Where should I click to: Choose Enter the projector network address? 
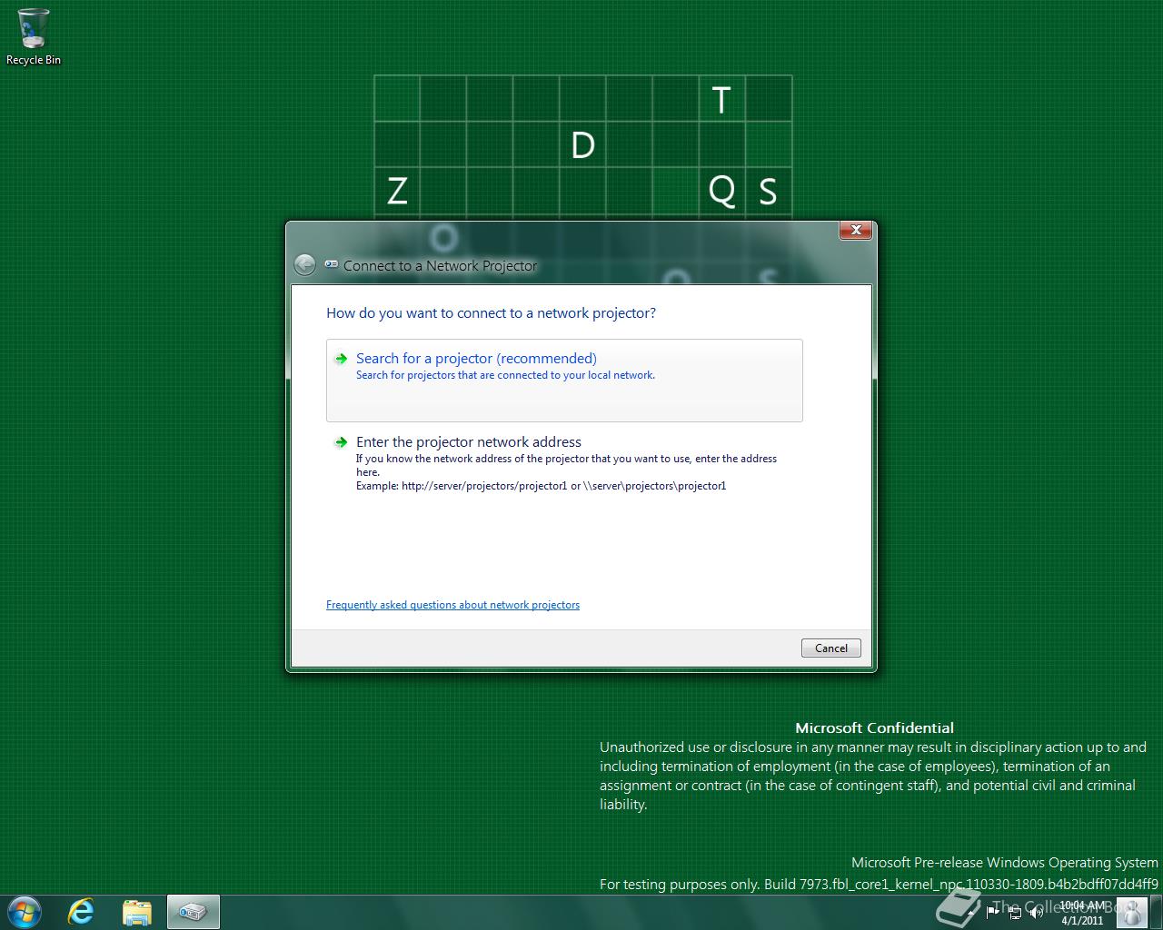[x=564, y=463]
